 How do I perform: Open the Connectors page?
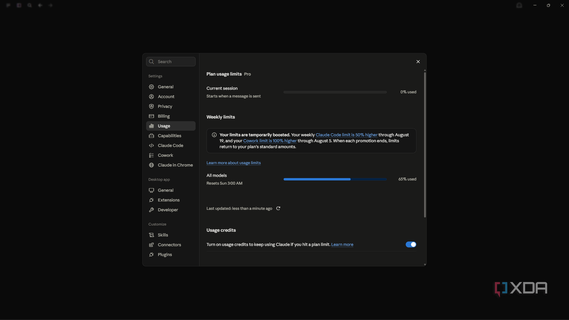(171, 245)
